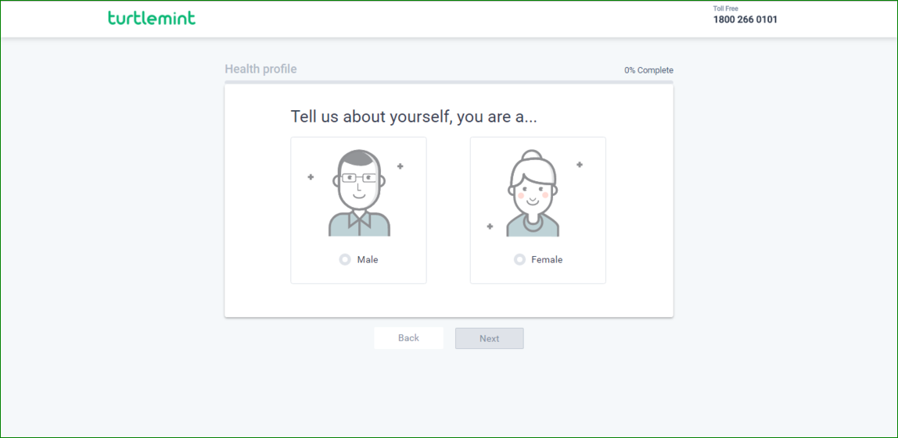
Task: Click the plus sparkle left of male avatar
Action: [x=311, y=177]
